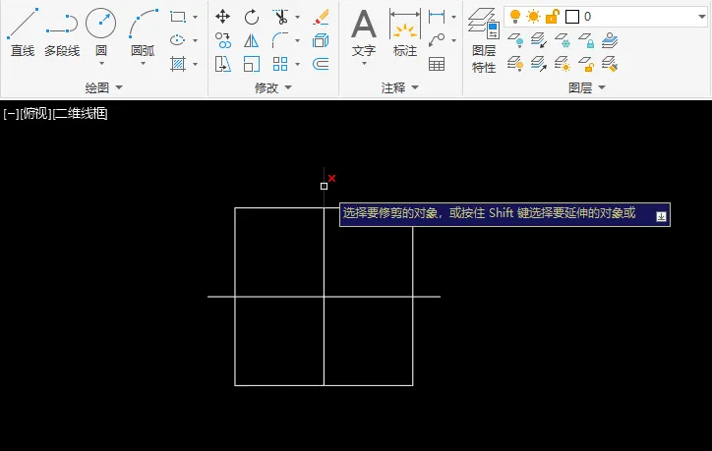Select the Ellipse draw tool

pyautogui.click(x=178, y=40)
